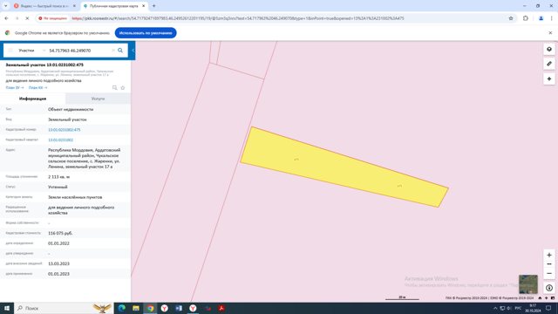Click the blue default browser button

(x=146, y=33)
